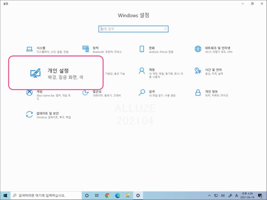
Task: Toggle the IME input mode A indicator
Action: (237, 195)
